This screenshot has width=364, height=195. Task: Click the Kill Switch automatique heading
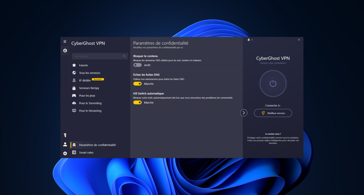coord(149,93)
